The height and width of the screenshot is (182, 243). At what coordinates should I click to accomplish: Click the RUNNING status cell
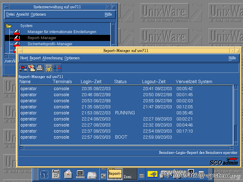pos(125,113)
